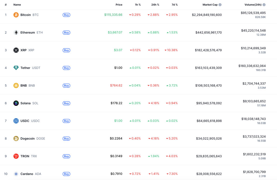
Task: Click the XRP logo icon
Action: click(x=16, y=50)
